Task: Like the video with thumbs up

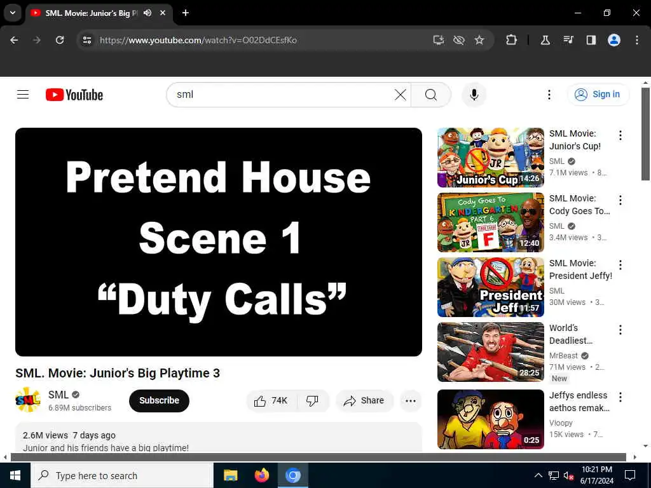Action: click(x=271, y=400)
